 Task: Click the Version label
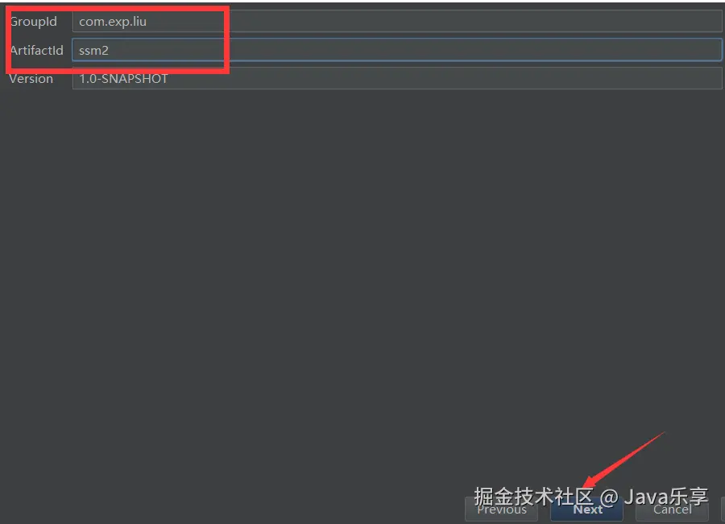tap(31, 79)
